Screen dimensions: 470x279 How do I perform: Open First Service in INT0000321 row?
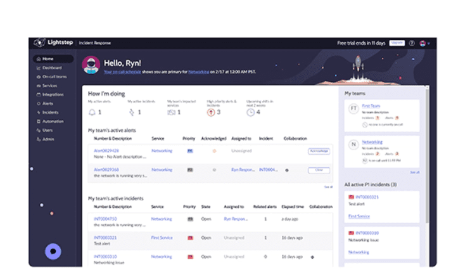[162, 238]
